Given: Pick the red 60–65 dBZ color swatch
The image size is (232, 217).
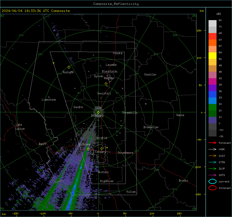Looking at the screenshot, I should click(x=212, y=36).
